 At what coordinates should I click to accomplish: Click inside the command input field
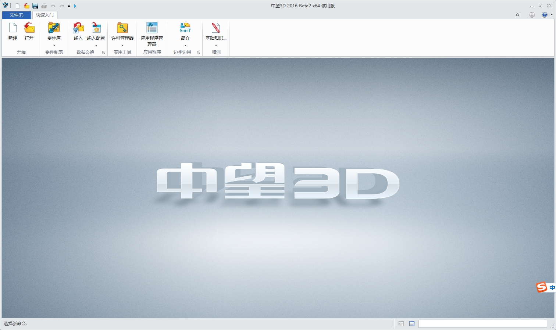[x=482, y=324]
